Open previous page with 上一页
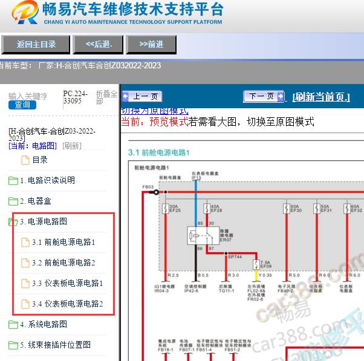Screen dimensions: 364x361 point(141,96)
